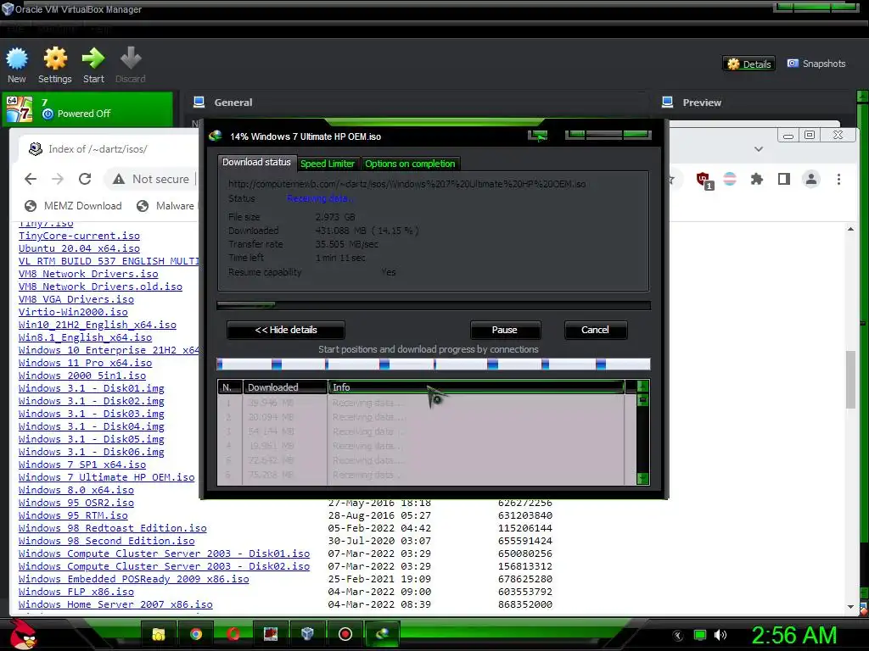Open TinyCore-current.iso link
This screenshot has width=869, height=651.
point(79,236)
